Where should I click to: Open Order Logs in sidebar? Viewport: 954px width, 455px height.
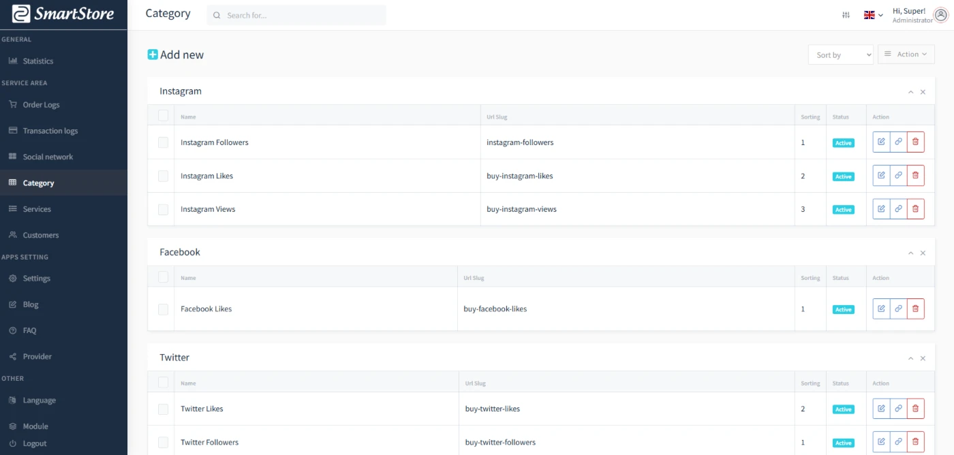[63, 105]
